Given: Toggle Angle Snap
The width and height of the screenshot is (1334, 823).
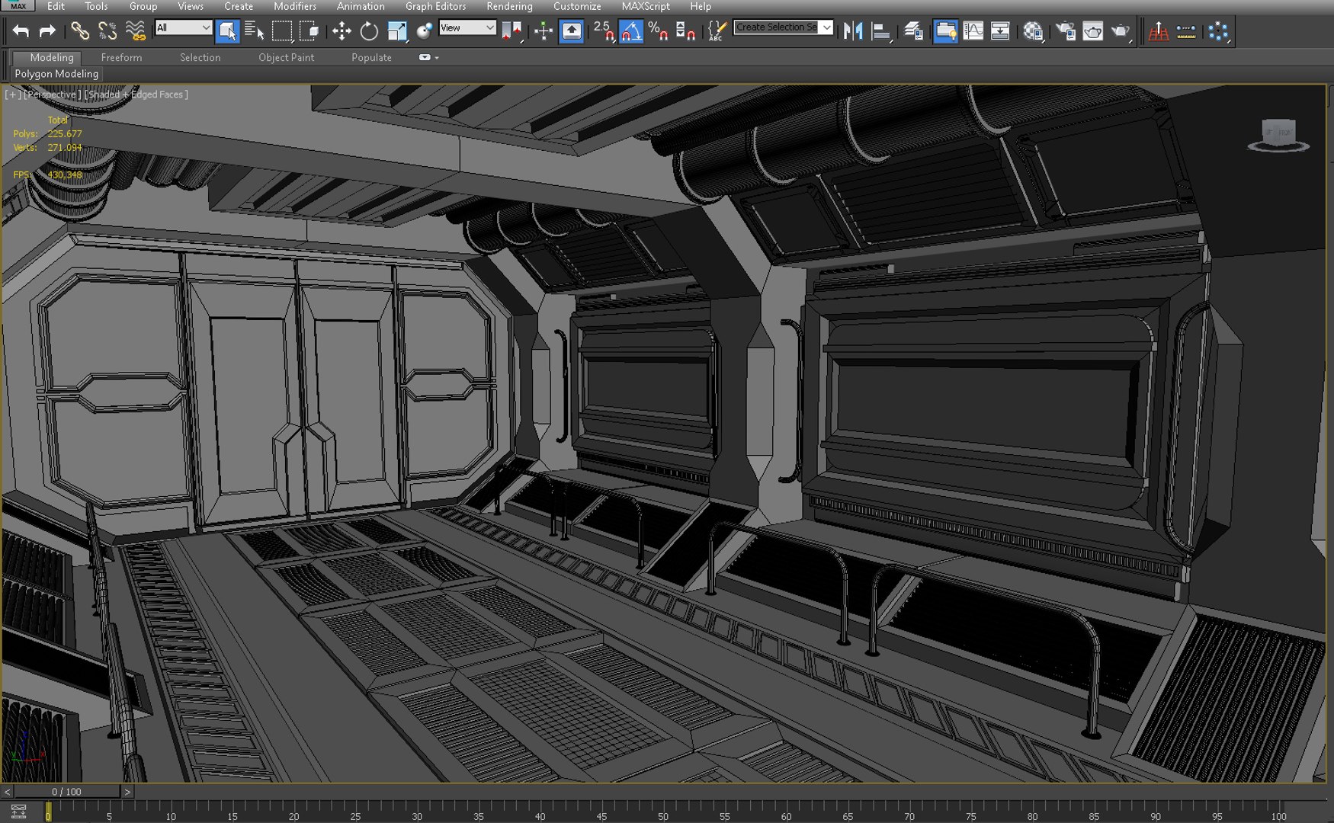Looking at the screenshot, I should point(631,31).
